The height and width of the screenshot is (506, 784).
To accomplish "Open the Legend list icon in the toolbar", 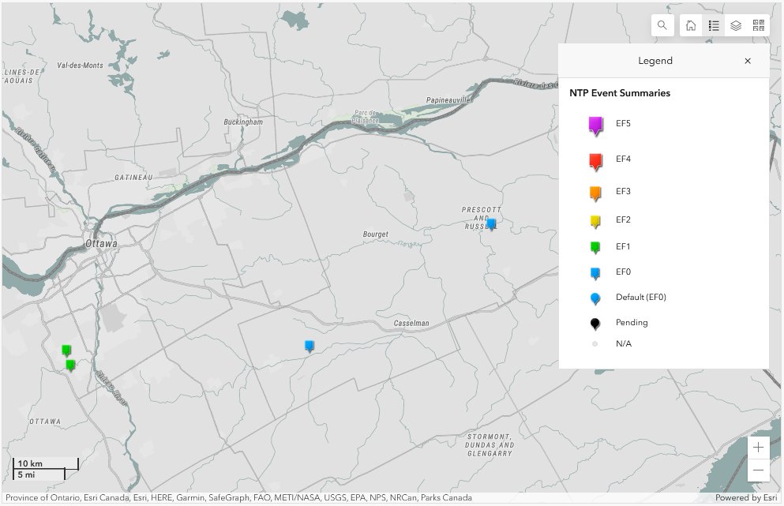I will click(713, 24).
